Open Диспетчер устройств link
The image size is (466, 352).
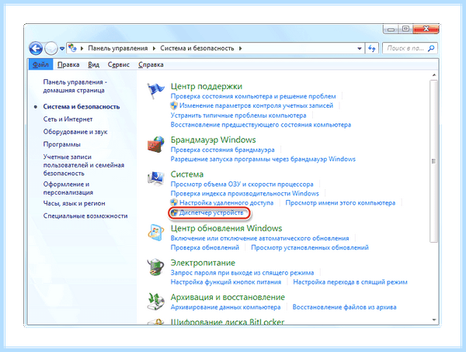211,212
